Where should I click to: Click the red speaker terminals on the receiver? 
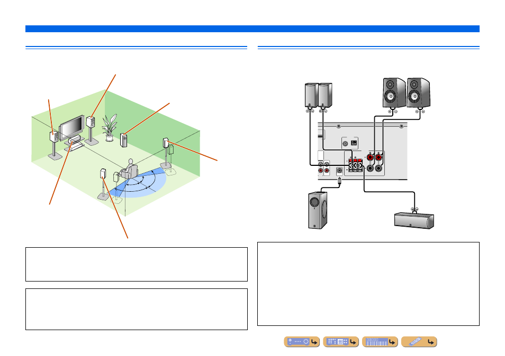[x=374, y=157]
